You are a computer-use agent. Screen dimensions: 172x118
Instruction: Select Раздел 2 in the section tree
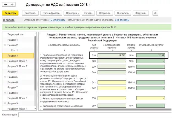click(x=13, y=45)
